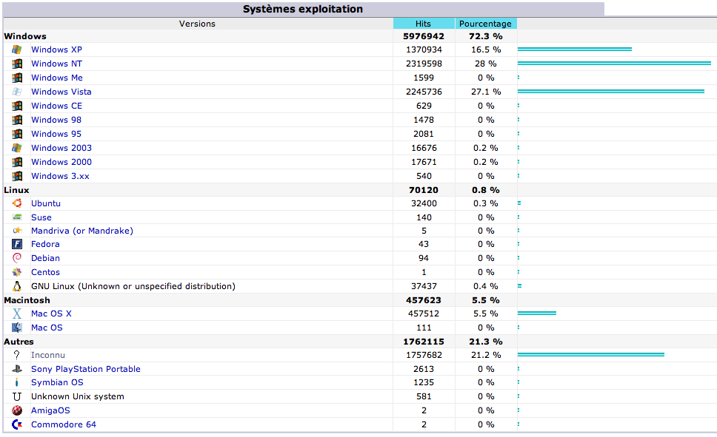Image resolution: width=717 pixels, height=437 pixels.
Task: Click the Windows Vista percentage bar
Action: pos(610,92)
